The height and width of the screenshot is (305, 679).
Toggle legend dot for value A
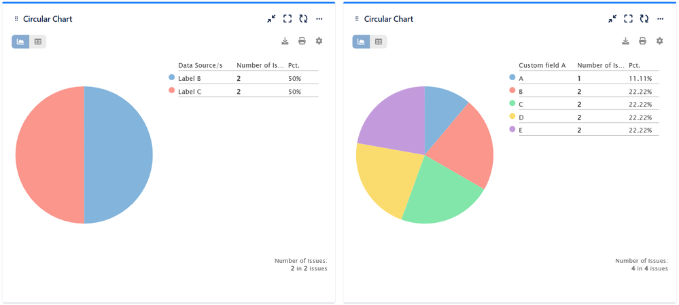tap(512, 77)
